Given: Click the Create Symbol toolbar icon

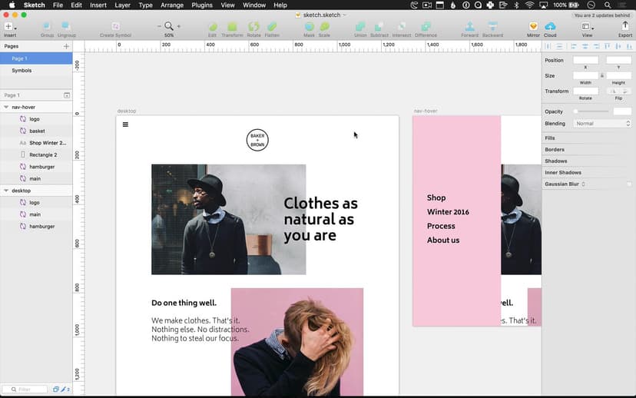Looking at the screenshot, I should coord(116,28).
